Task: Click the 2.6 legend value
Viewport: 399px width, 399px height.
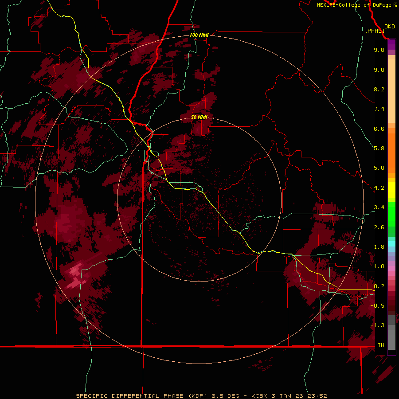Action: coord(379,227)
